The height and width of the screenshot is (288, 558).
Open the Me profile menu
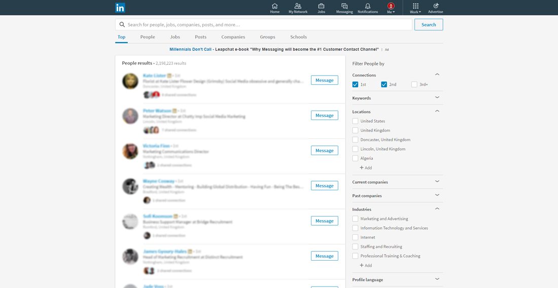391,8
